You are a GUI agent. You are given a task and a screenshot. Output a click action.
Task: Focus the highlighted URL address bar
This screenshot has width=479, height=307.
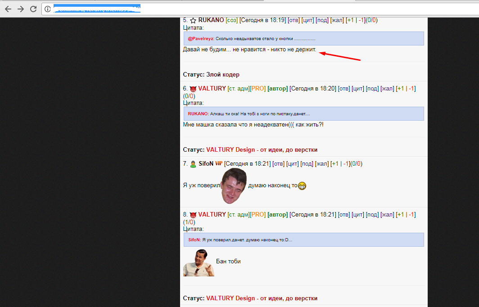(x=260, y=9)
